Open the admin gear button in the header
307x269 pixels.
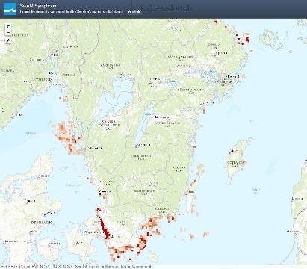point(134,12)
